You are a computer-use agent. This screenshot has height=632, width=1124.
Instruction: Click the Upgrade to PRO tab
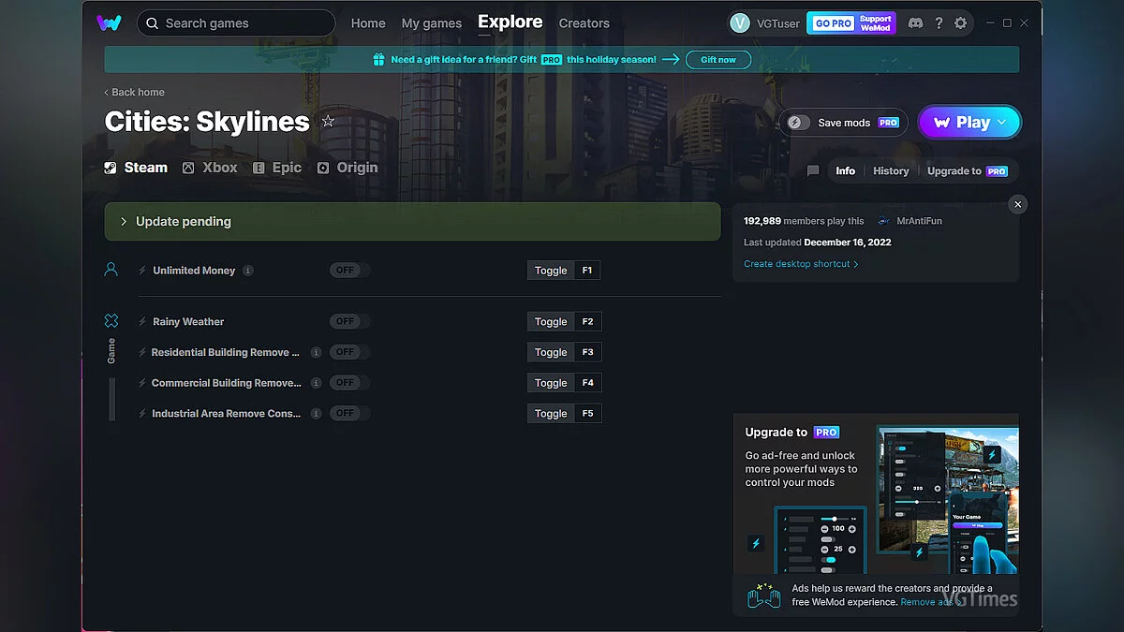pos(967,171)
